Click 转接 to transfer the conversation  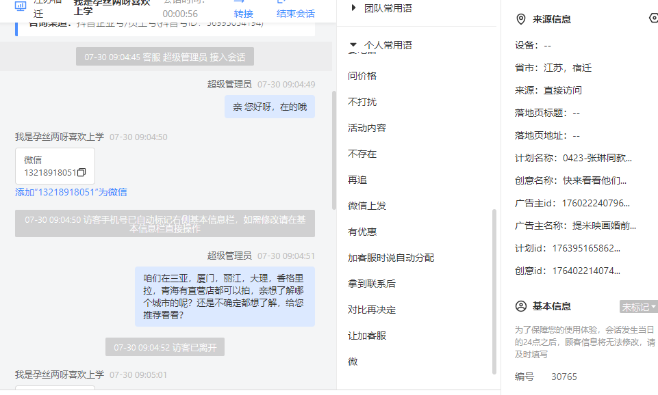coord(243,14)
